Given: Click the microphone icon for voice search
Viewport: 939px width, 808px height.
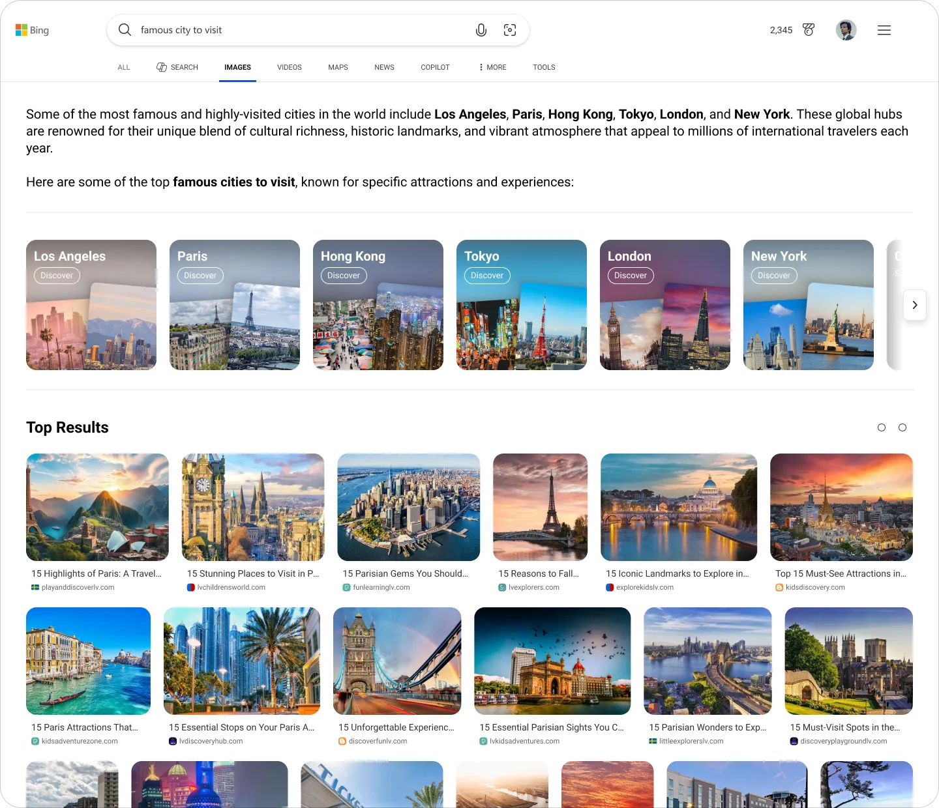Looking at the screenshot, I should (x=481, y=29).
